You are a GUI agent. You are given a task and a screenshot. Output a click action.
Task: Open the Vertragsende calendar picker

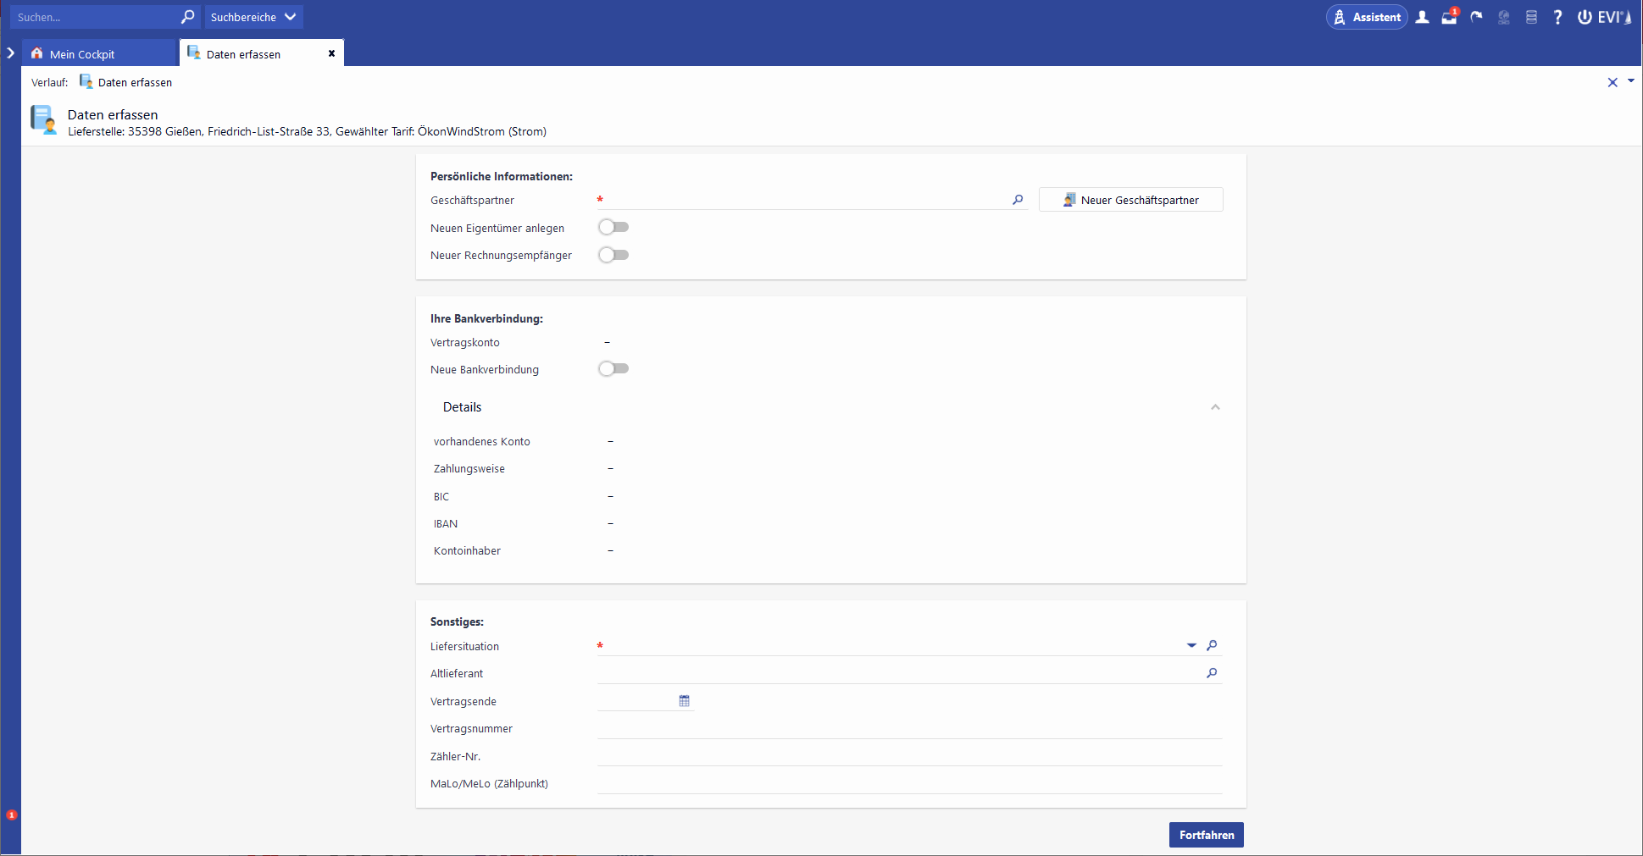point(685,701)
